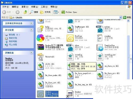This screenshot has width=133, height=99.
Task: Open the File (文件) menu
Action: (6, 7)
